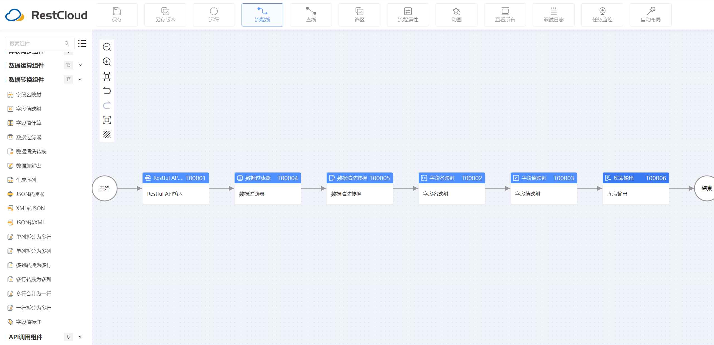Viewport: 714px width, 345px height.
Task: Enable 动画 animation mode
Action: [456, 15]
